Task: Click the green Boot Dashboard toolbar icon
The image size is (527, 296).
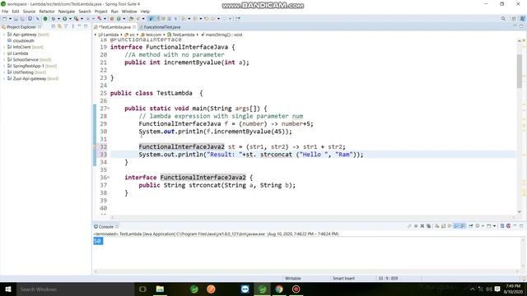Action: pos(45,19)
